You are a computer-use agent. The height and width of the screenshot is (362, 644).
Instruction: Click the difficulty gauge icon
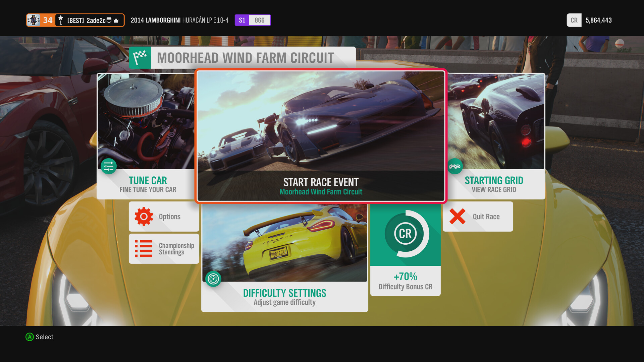pos(213,279)
